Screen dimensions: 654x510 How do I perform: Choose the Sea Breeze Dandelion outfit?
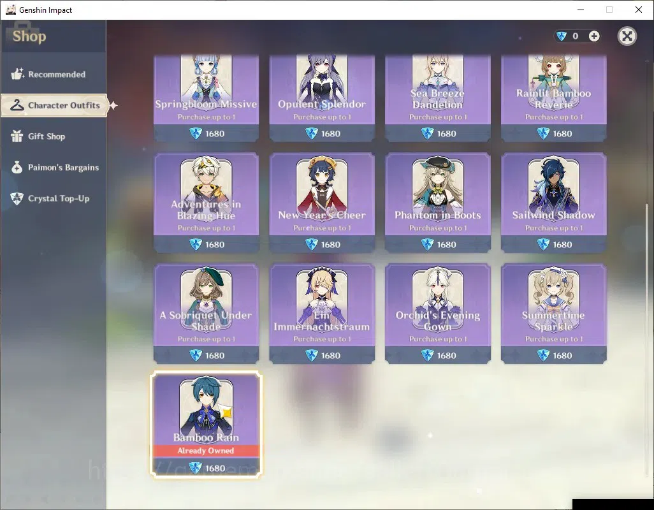[437, 98]
